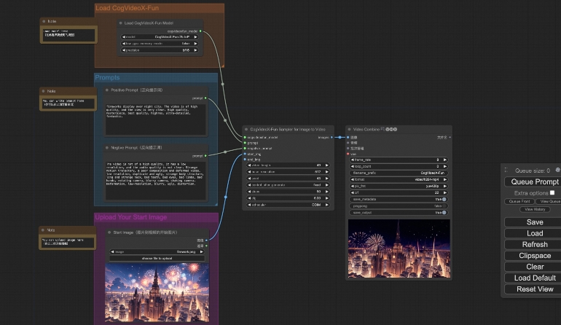
Task: Collapse the CogVideoX-Fun Sampler node
Action: [x=246, y=129]
